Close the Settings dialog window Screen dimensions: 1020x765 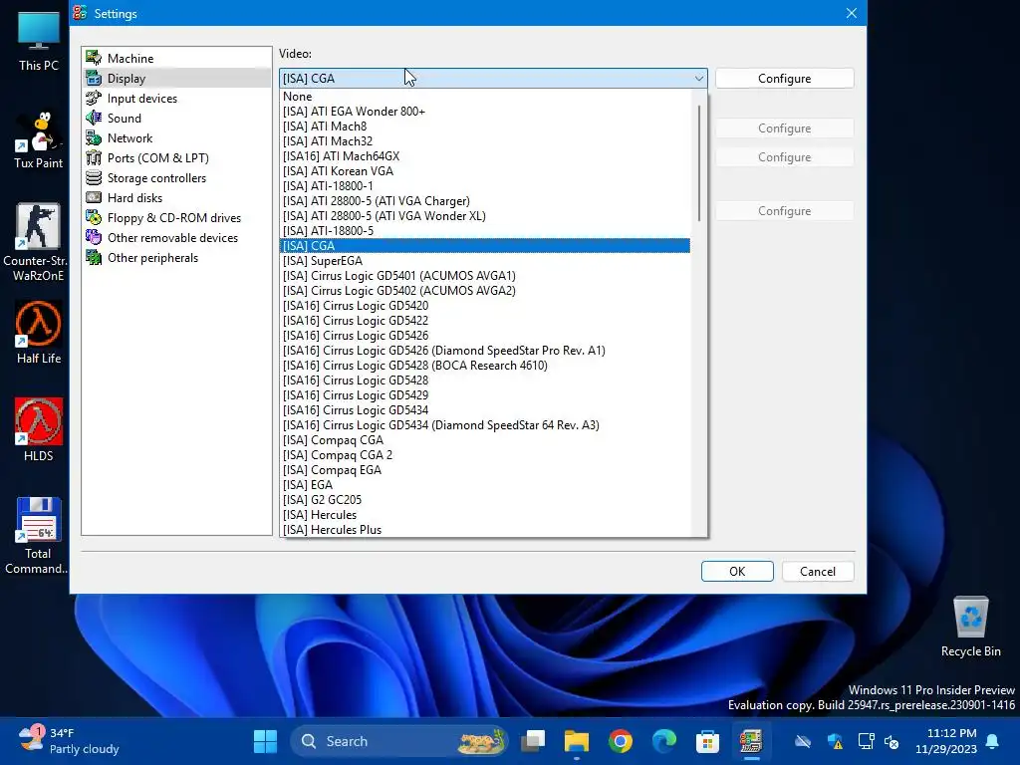point(851,13)
